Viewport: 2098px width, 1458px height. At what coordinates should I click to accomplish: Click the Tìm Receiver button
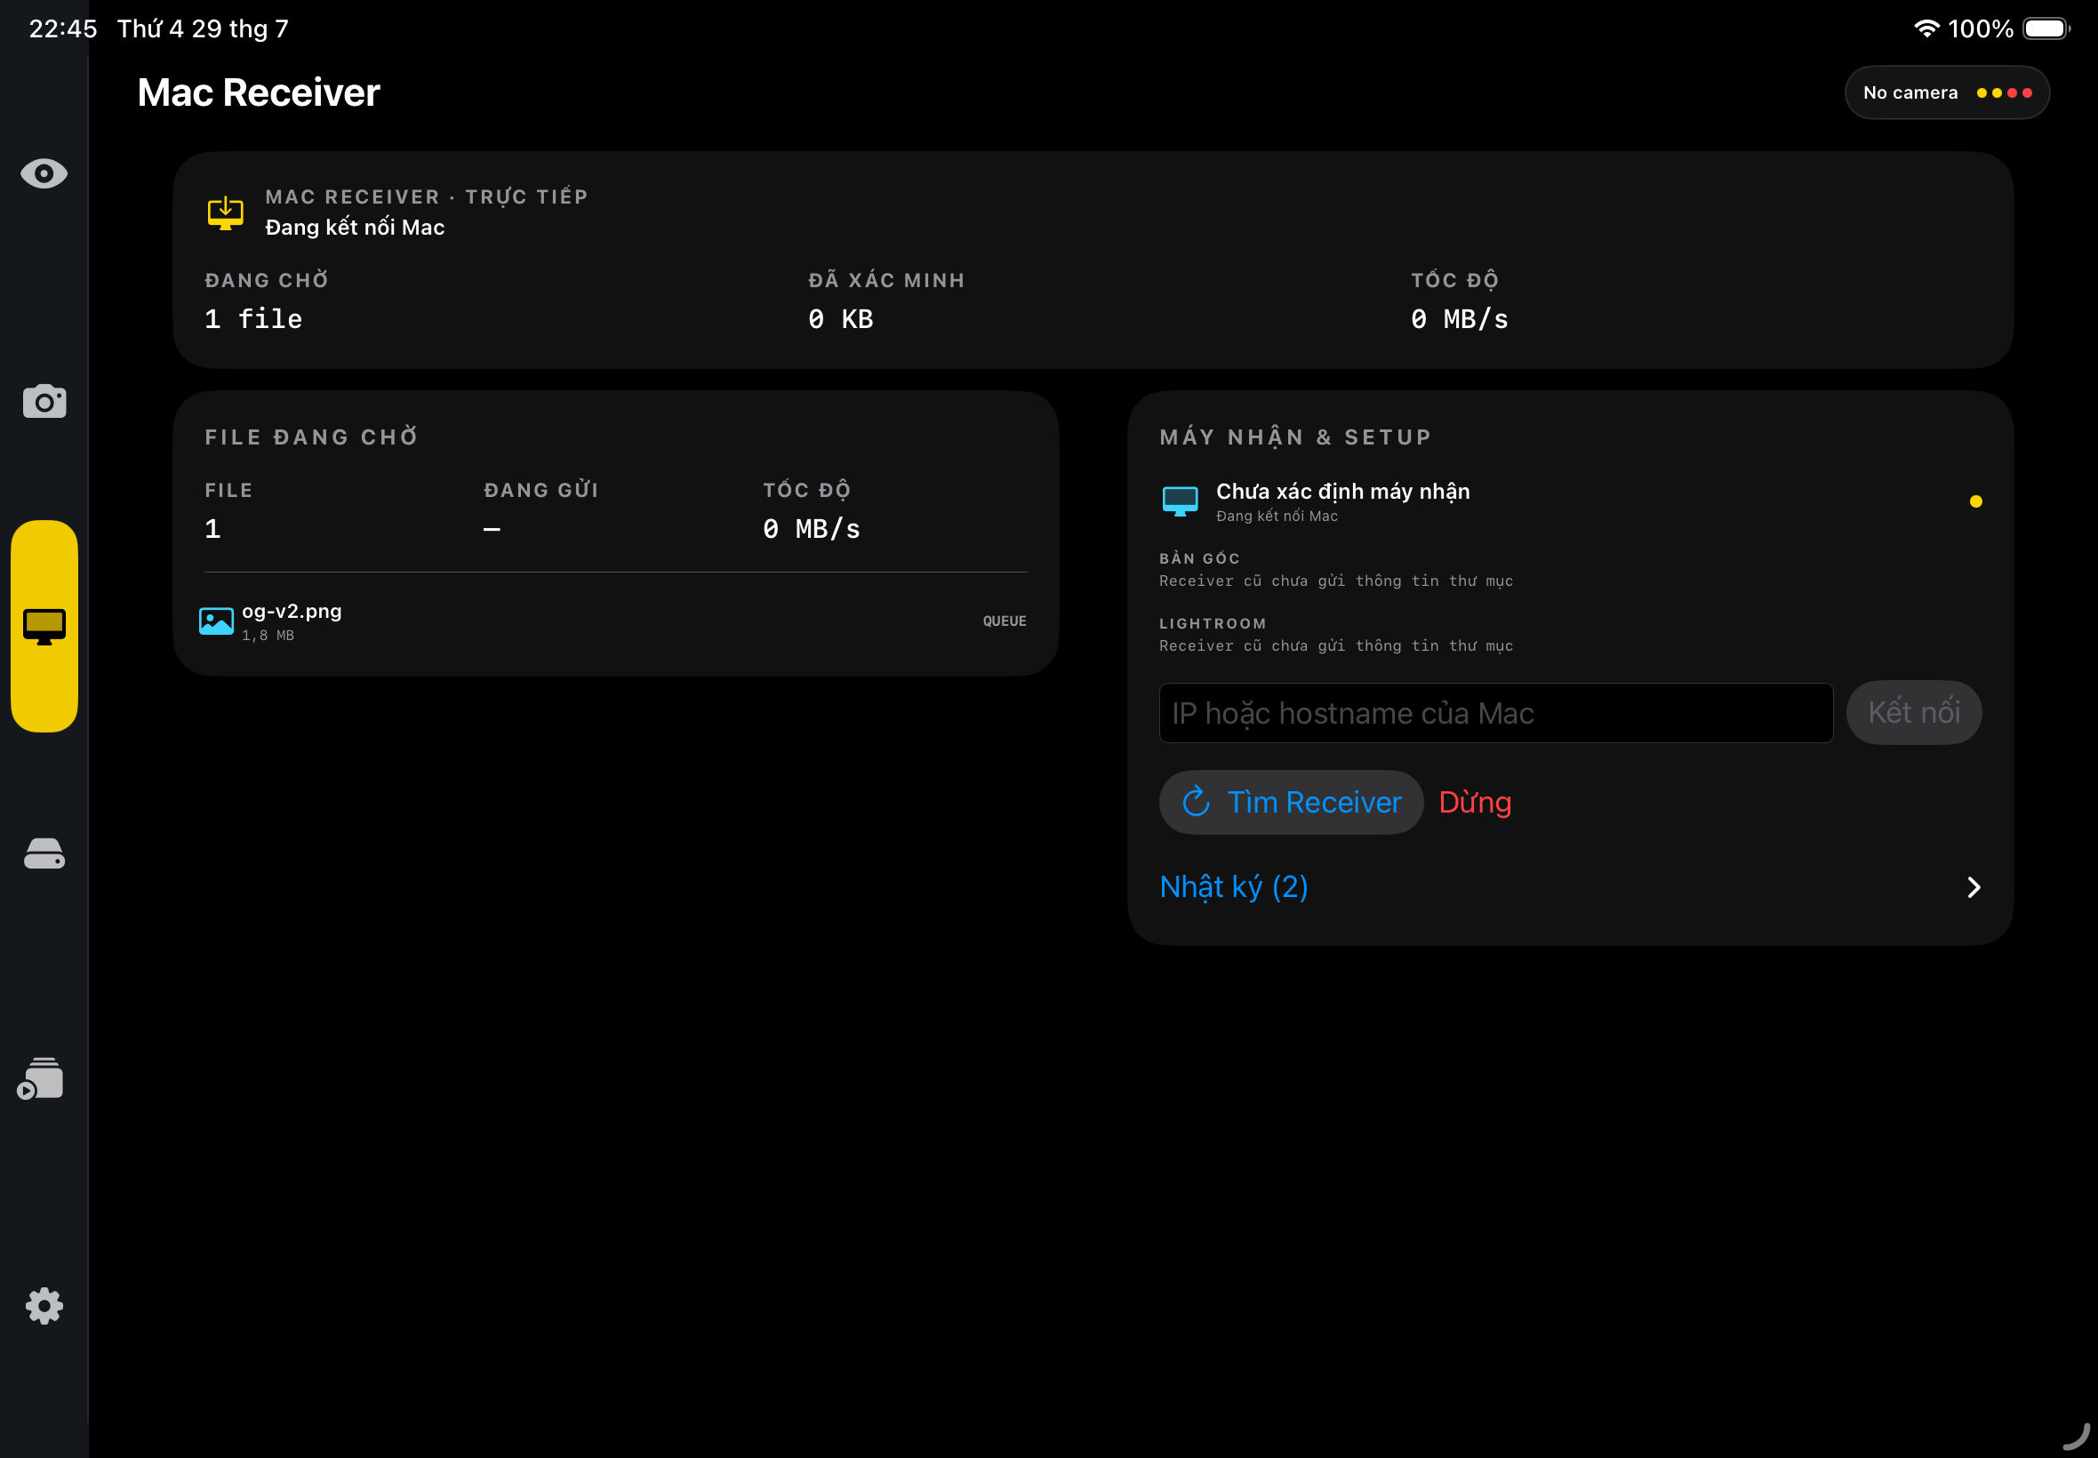(1291, 802)
